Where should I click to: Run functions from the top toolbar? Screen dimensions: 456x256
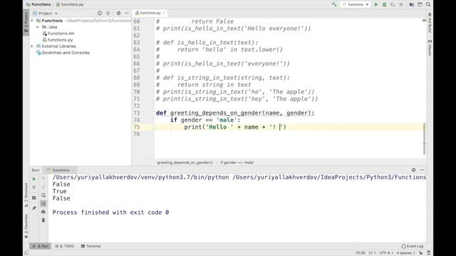coord(376,4)
